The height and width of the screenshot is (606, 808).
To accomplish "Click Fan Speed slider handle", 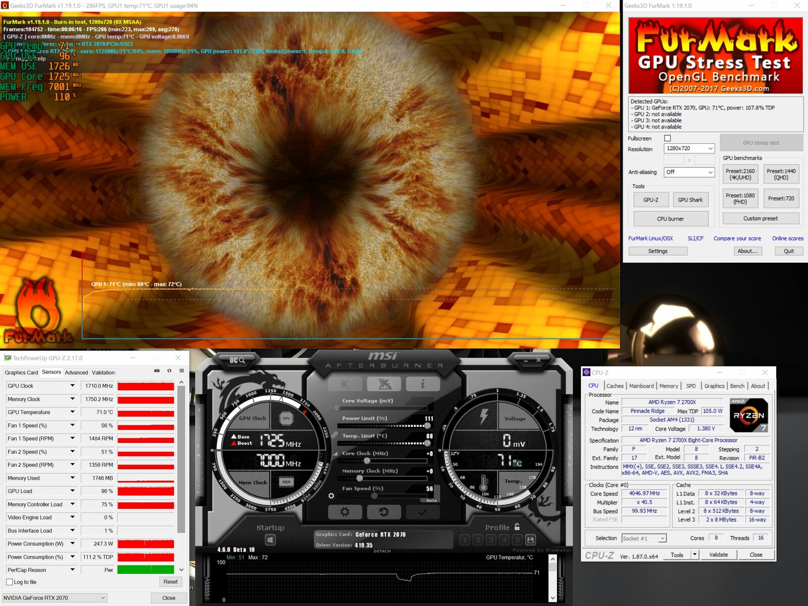I will pos(374,496).
